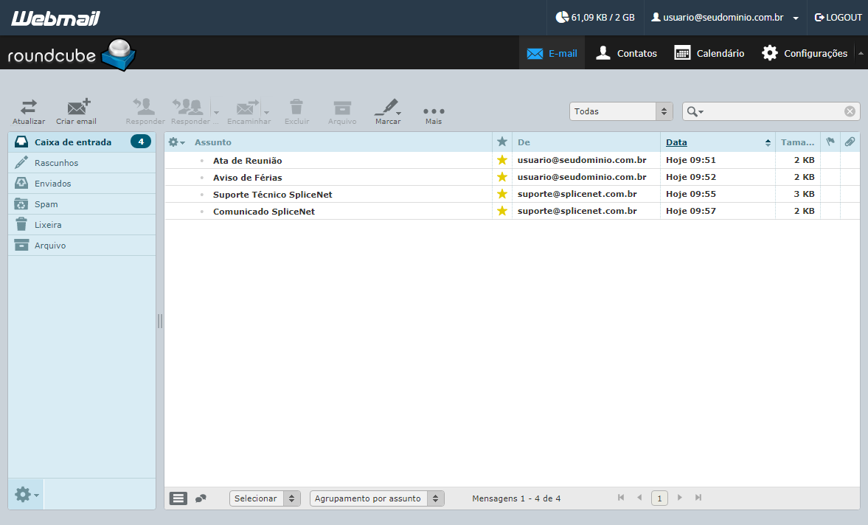This screenshot has height=525, width=868.
Task: Open the Contatos tab
Action: (x=627, y=53)
